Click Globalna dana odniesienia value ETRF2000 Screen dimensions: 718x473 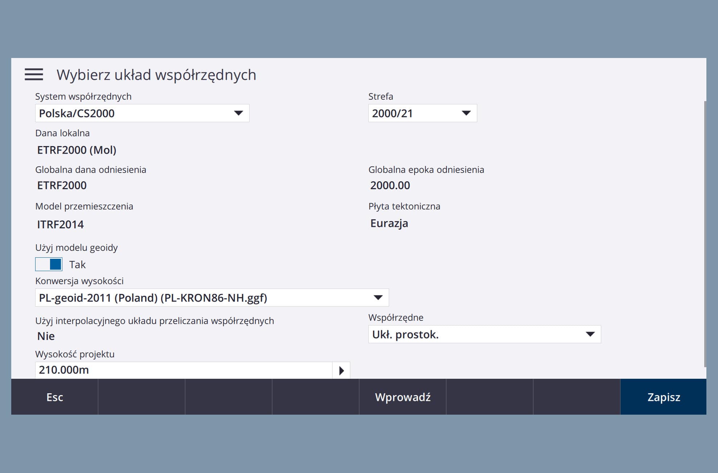(x=62, y=186)
